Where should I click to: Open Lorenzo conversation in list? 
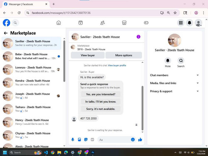click(x=31, y=69)
